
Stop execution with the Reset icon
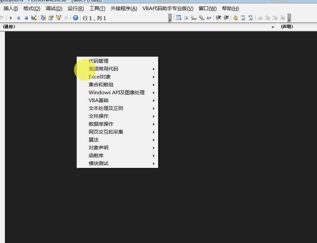click(27, 18)
